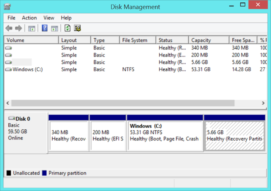Sort by the Layout column header
This screenshot has width=271, height=191.
point(75,40)
